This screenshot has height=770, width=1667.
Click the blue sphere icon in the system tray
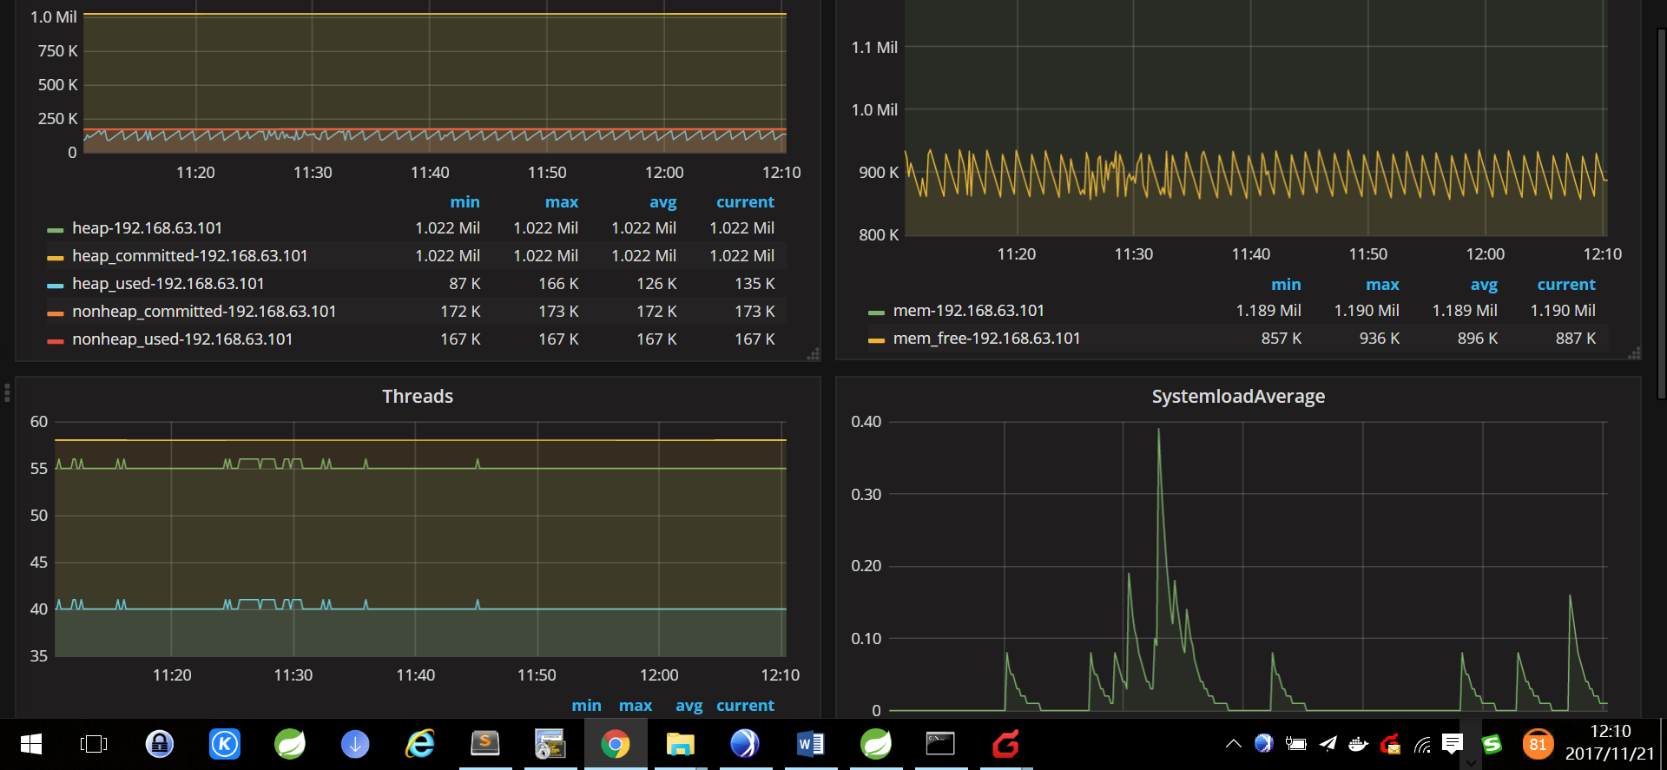click(x=1264, y=743)
